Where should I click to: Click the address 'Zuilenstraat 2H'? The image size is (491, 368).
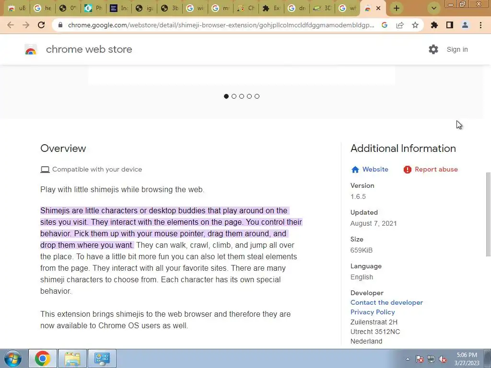374,322
